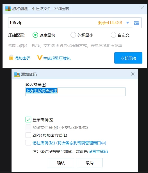Cancel the password dialog with 取消
The image size is (148, 173).
click(x=90, y=163)
